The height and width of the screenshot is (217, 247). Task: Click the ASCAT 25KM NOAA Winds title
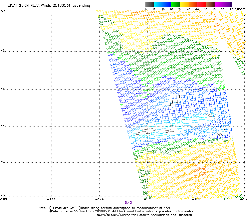coord(48,5)
